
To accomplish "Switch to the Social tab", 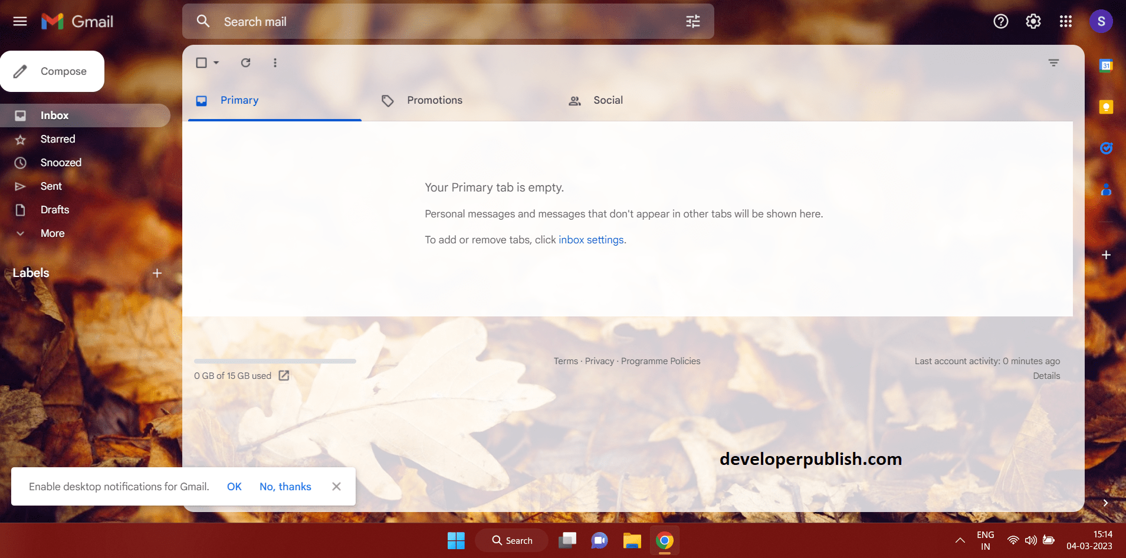I will 607,100.
